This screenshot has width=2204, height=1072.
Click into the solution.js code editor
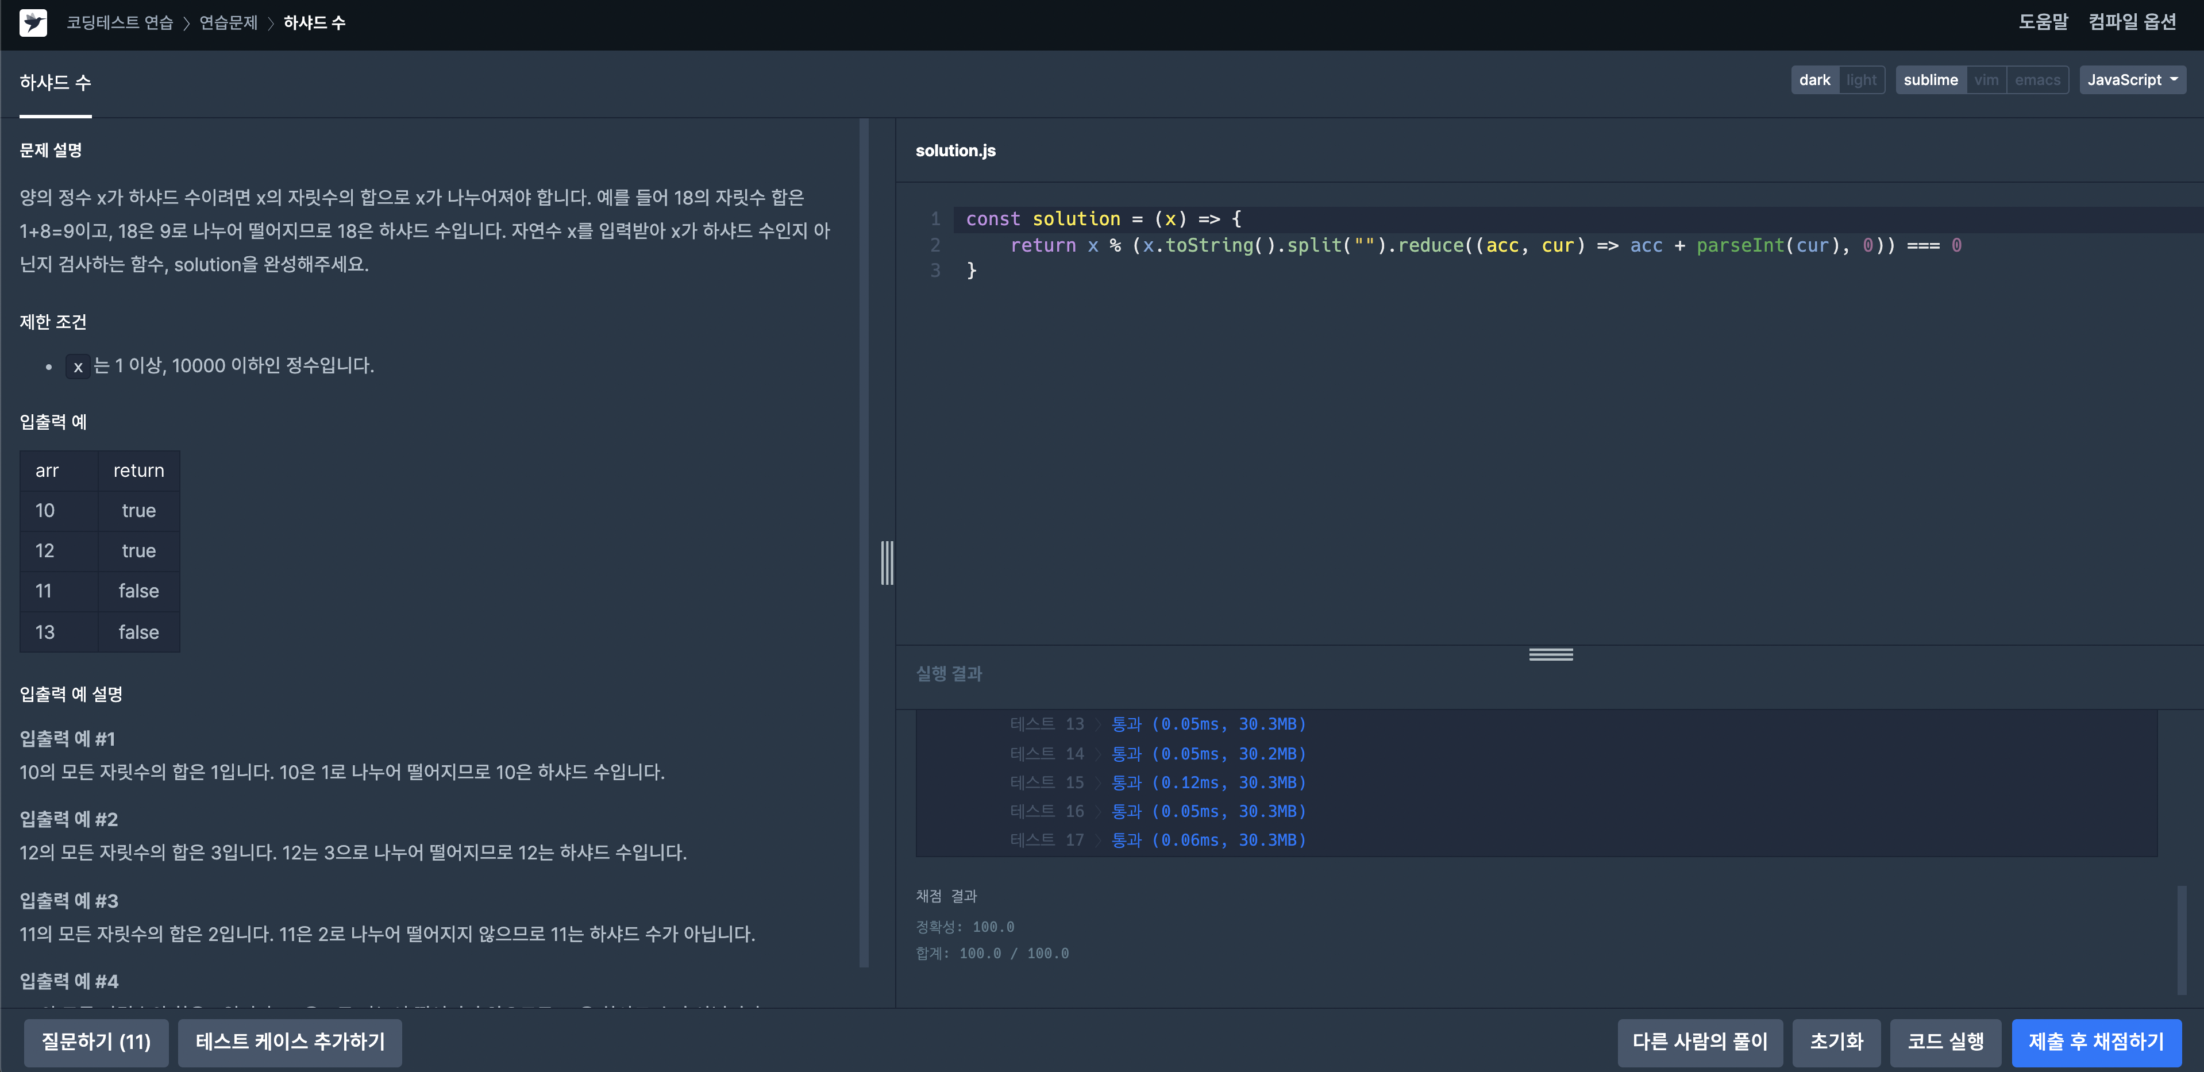click(x=1540, y=428)
